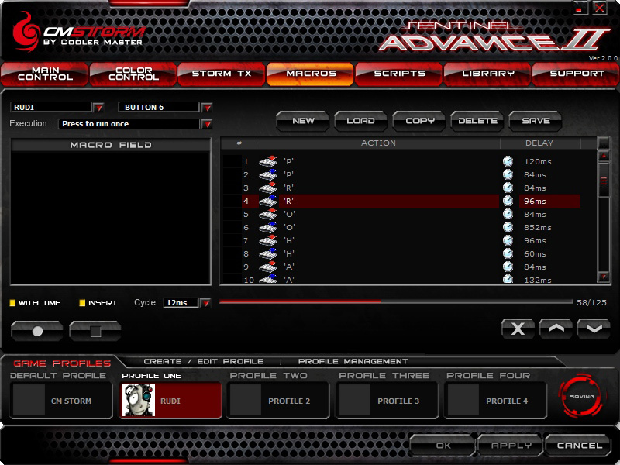This screenshot has height=465, width=620.
Task: Open the Profile Management tab
Action: pyautogui.click(x=353, y=361)
